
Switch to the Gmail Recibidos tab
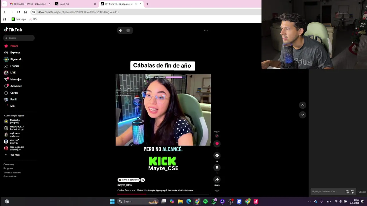point(30,4)
